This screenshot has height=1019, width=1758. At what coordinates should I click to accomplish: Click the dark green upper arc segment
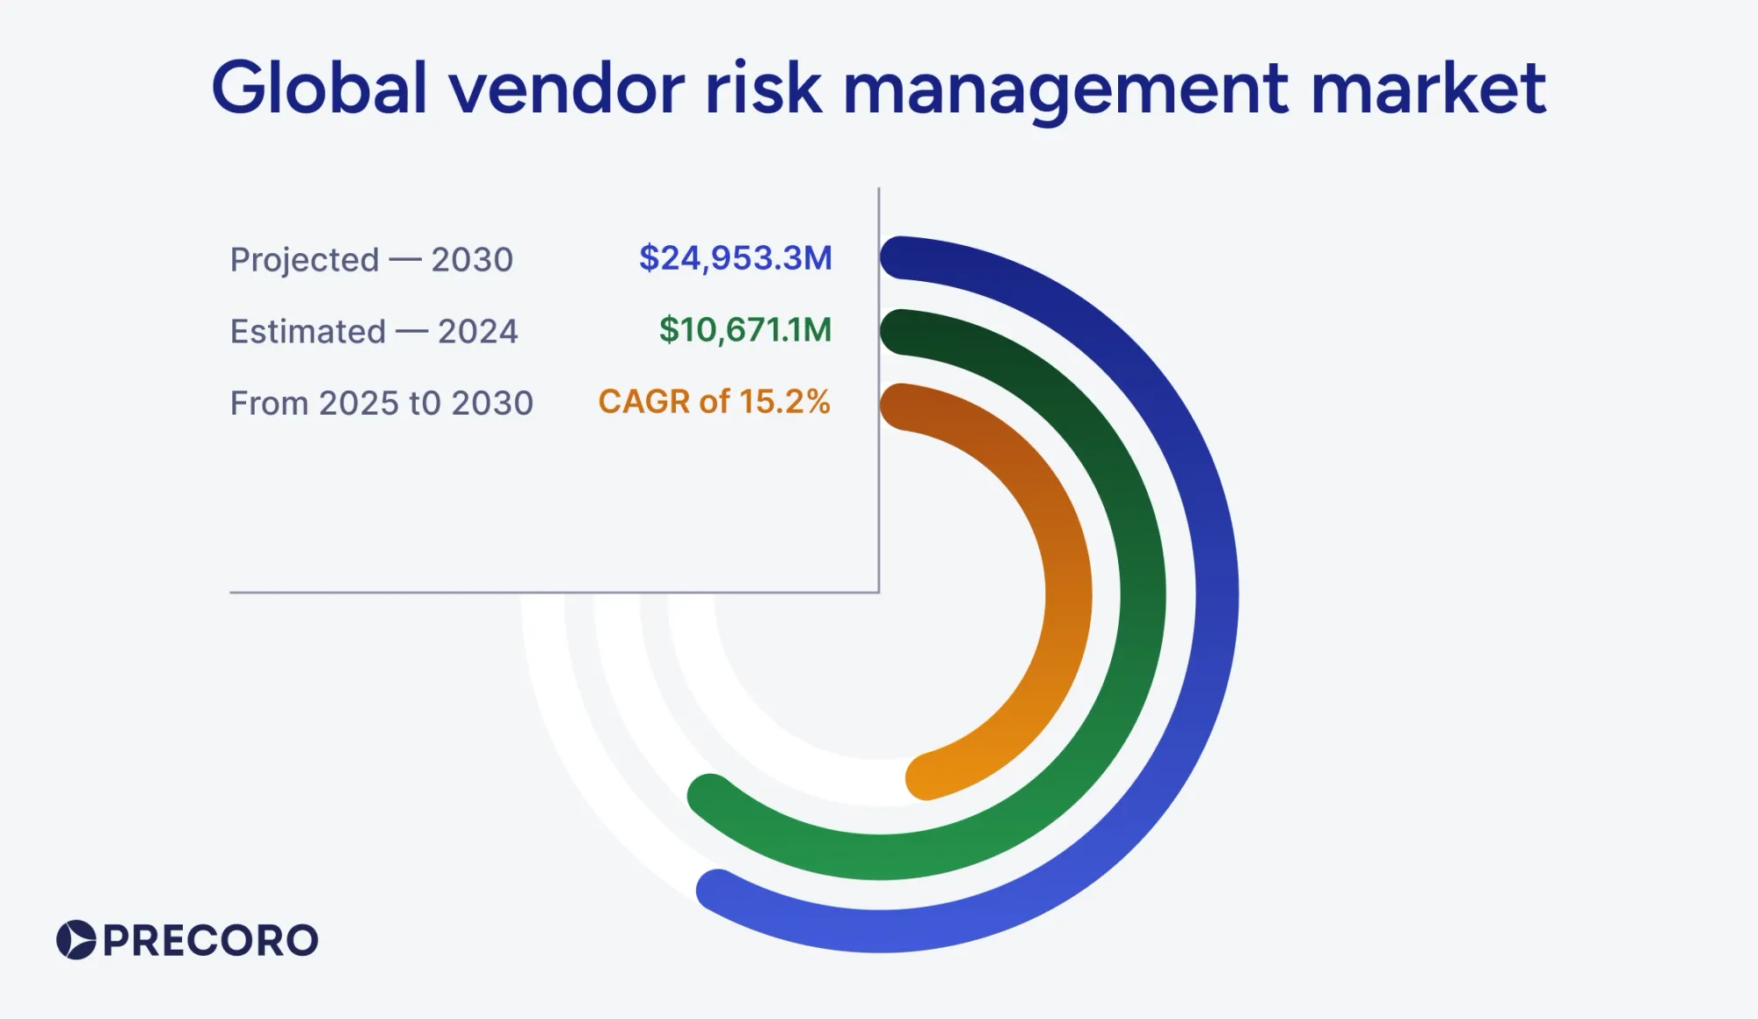[x=932, y=334]
